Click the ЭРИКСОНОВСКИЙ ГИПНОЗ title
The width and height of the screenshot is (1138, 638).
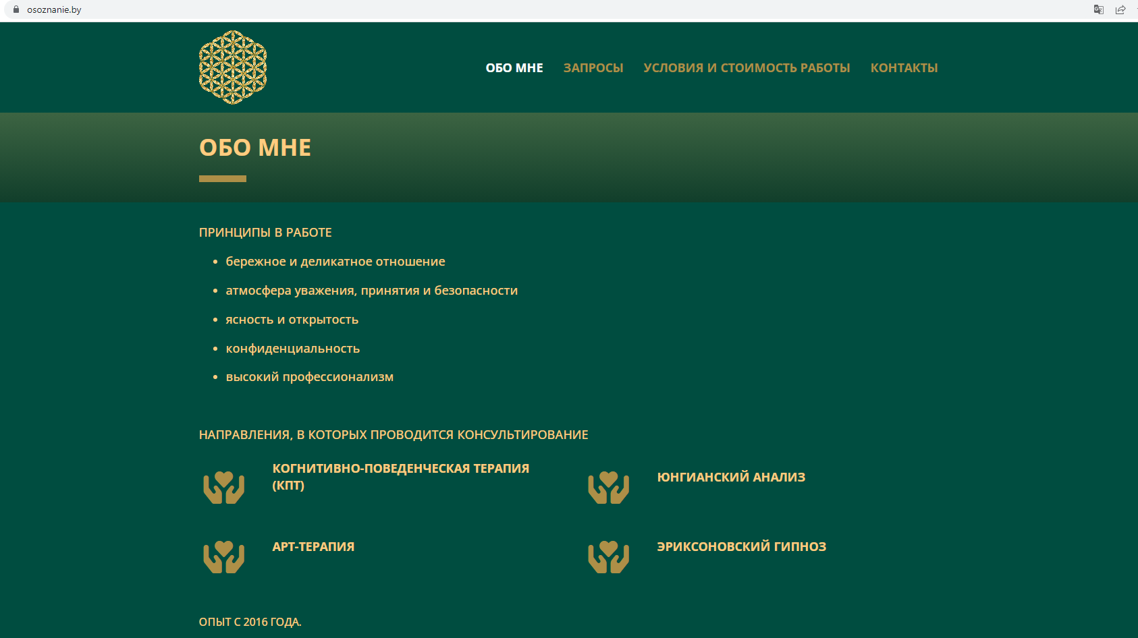pyautogui.click(x=741, y=547)
